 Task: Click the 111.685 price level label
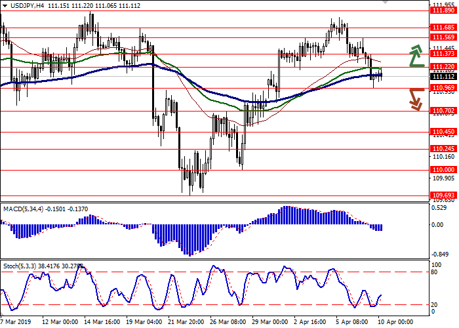click(x=443, y=28)
